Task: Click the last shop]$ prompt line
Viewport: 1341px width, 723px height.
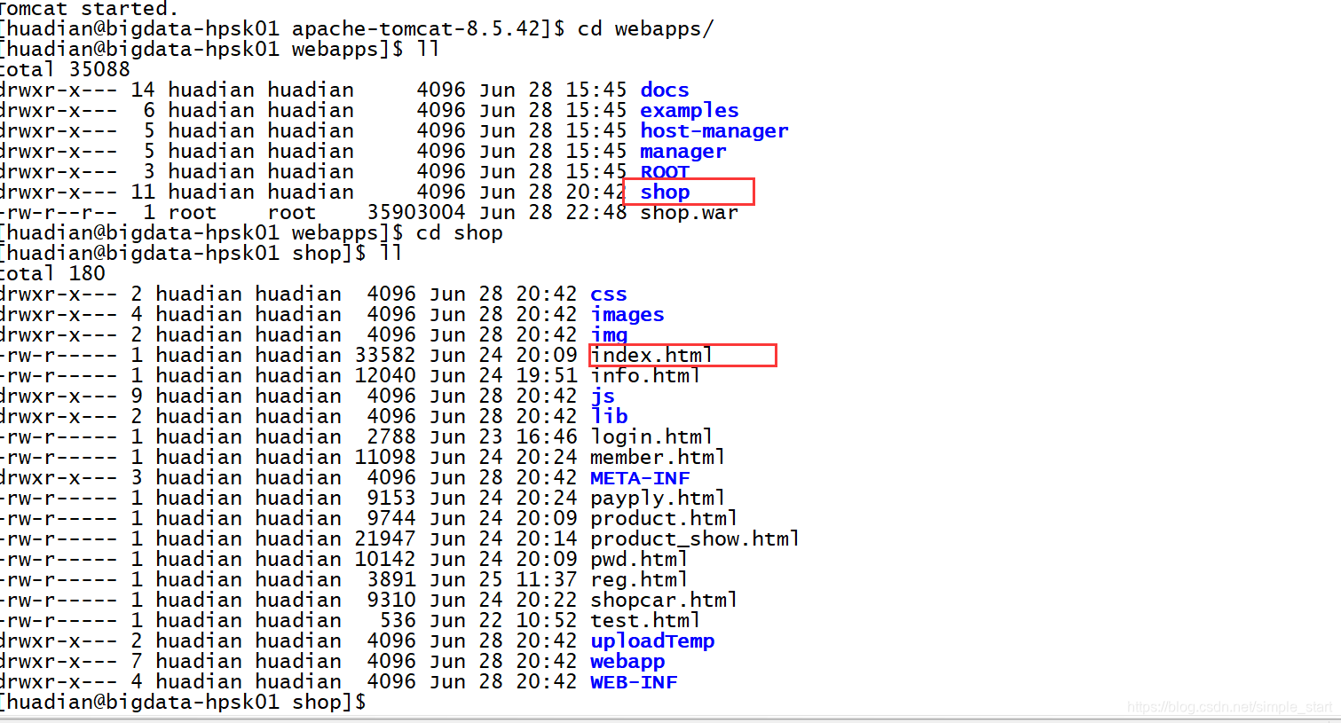Action: pyautogui.click(x=184, y=703)
